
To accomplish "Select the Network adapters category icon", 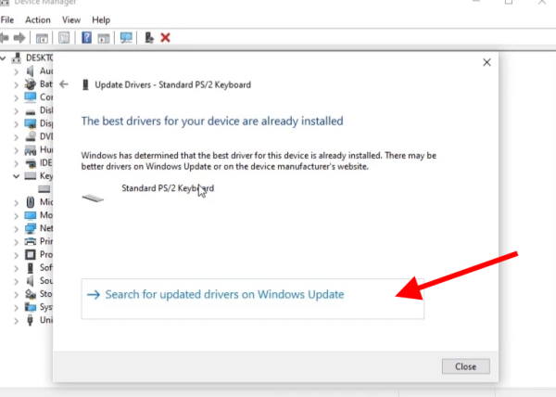I will 31,228.
